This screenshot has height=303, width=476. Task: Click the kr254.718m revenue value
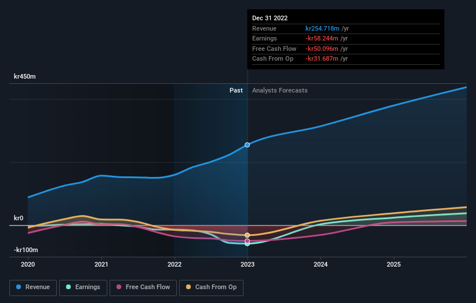(322, 28)
